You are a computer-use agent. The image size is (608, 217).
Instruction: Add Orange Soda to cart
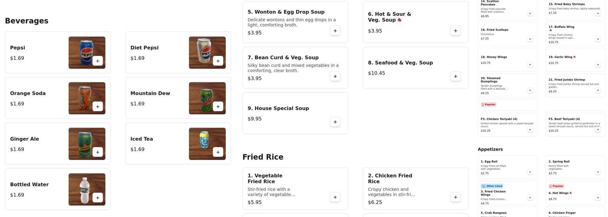click(x=97, y=107)
